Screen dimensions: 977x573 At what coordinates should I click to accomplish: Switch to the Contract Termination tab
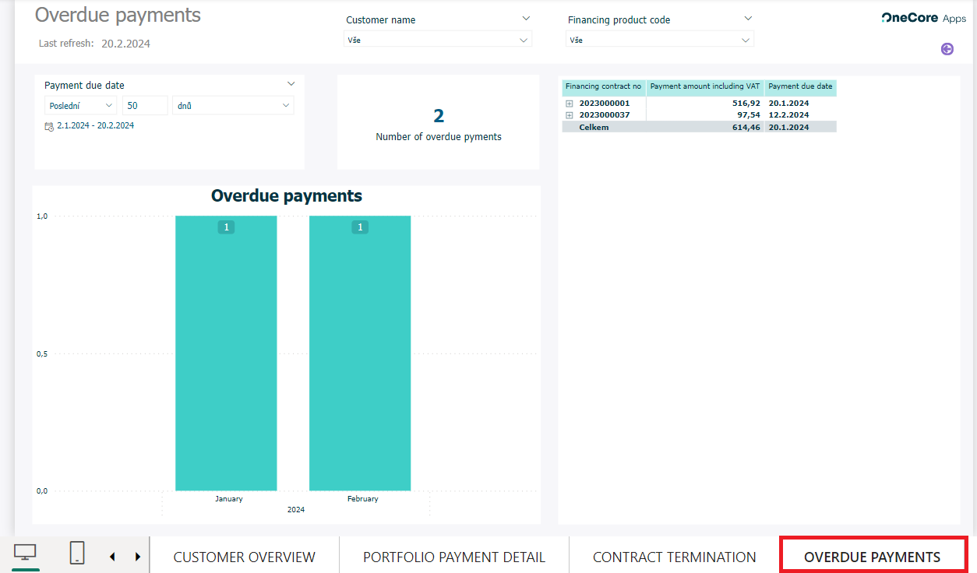coord(674,557)
